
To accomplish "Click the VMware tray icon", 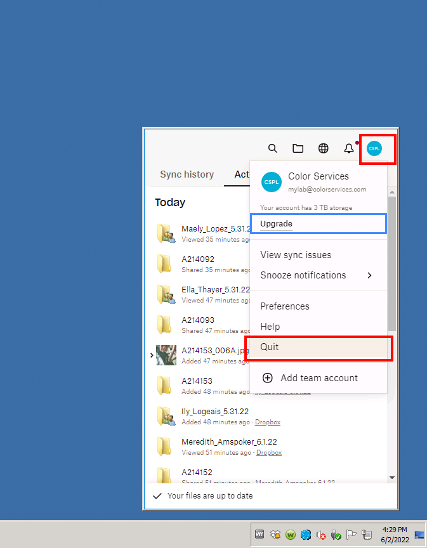I will coord(259,535).
